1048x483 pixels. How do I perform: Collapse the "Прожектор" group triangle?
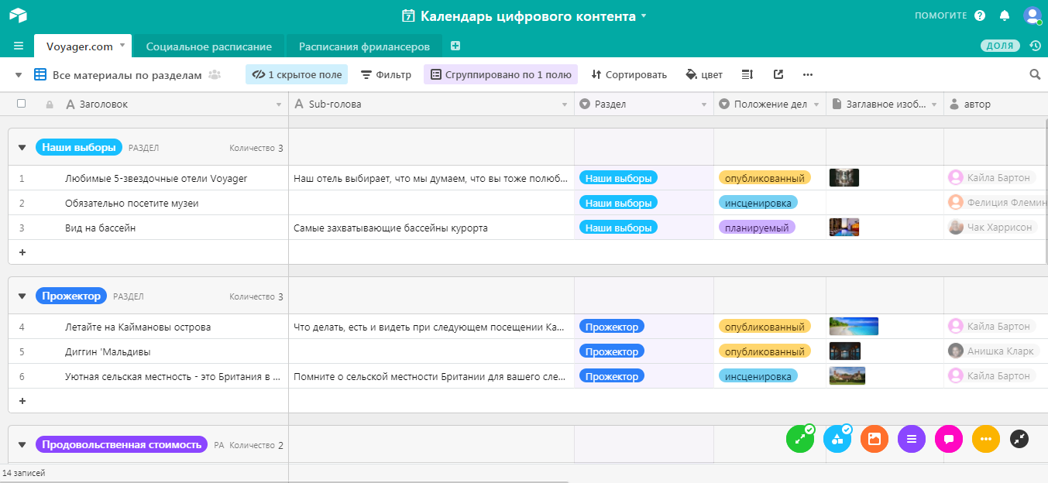tap(22, 296)
